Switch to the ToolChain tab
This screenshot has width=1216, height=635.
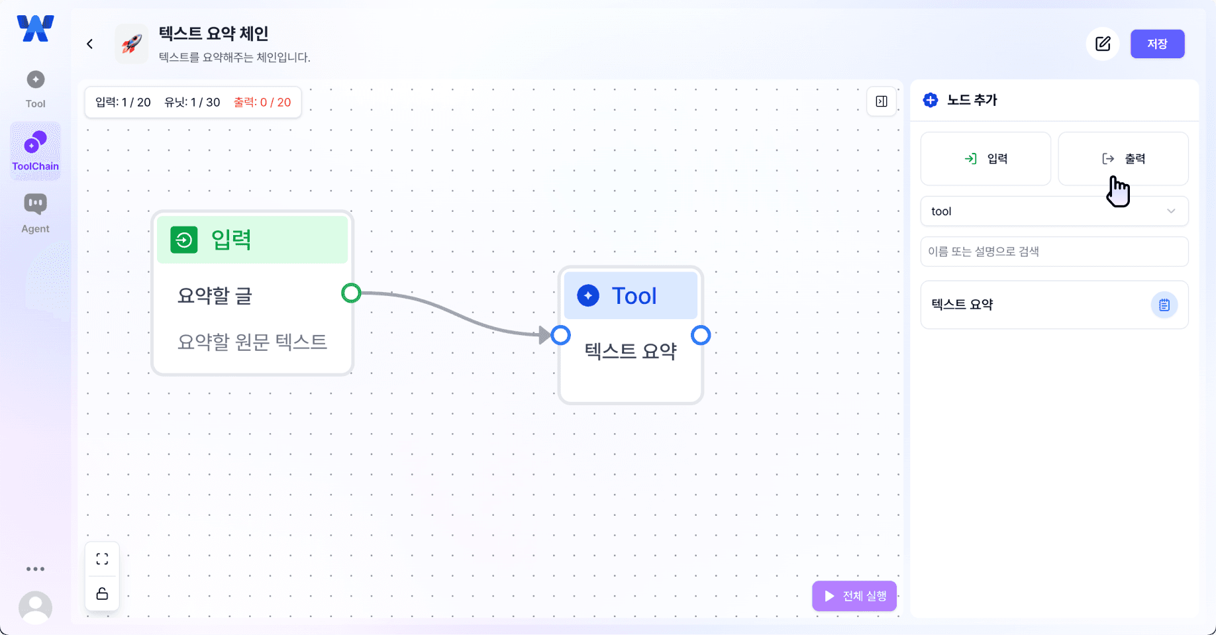pos(35,152)
